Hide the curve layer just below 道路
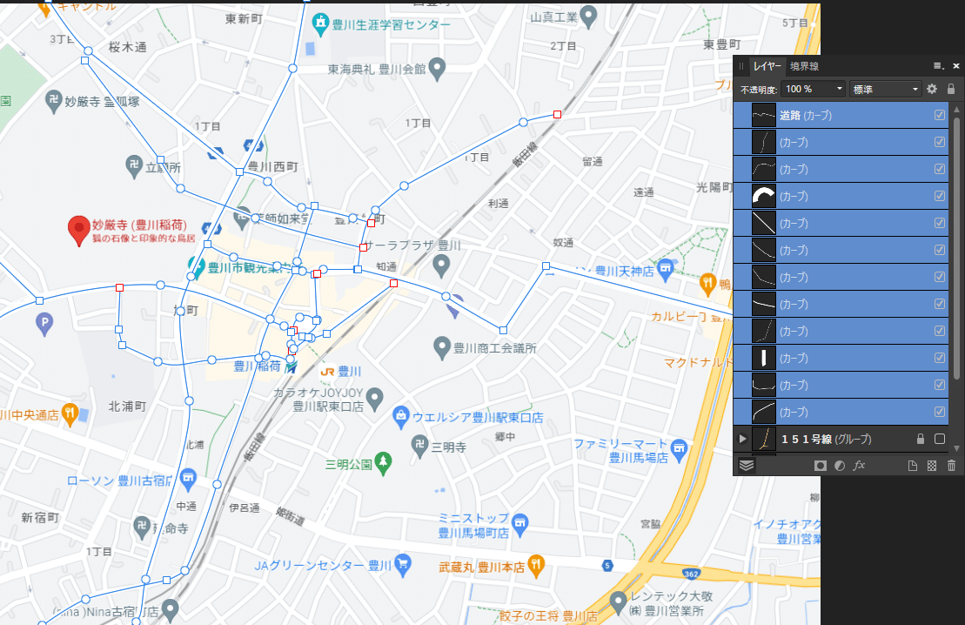The image size is (965, 625). click(x=939, y=142)
